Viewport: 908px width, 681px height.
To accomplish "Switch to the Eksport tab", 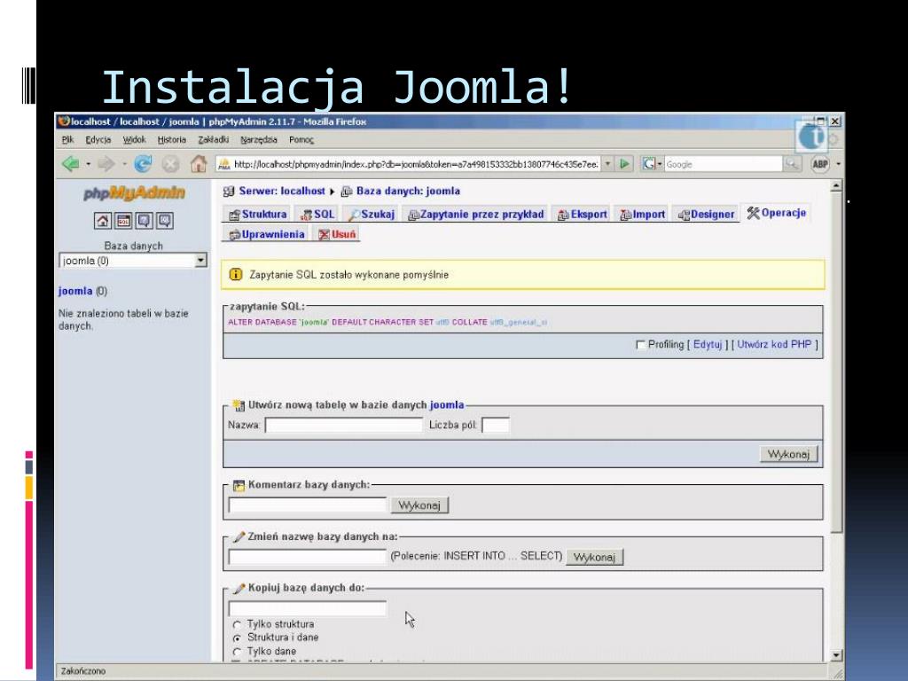I will (582, 215).
